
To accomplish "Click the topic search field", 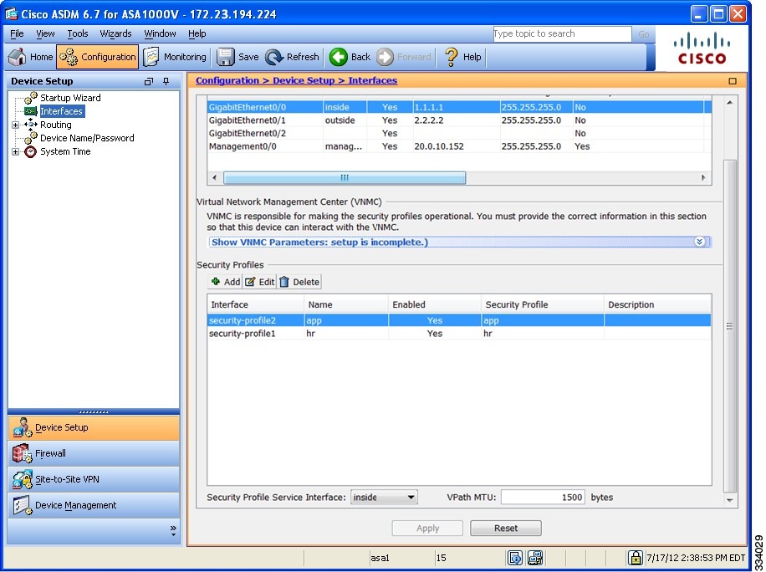I will [x=562, y=33].
